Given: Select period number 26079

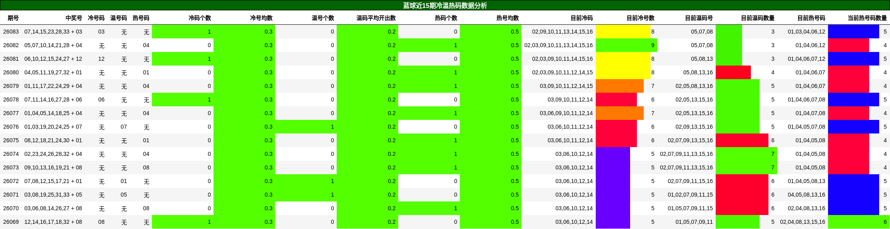Looking at the screenshot, I should [x=11, y=86].
